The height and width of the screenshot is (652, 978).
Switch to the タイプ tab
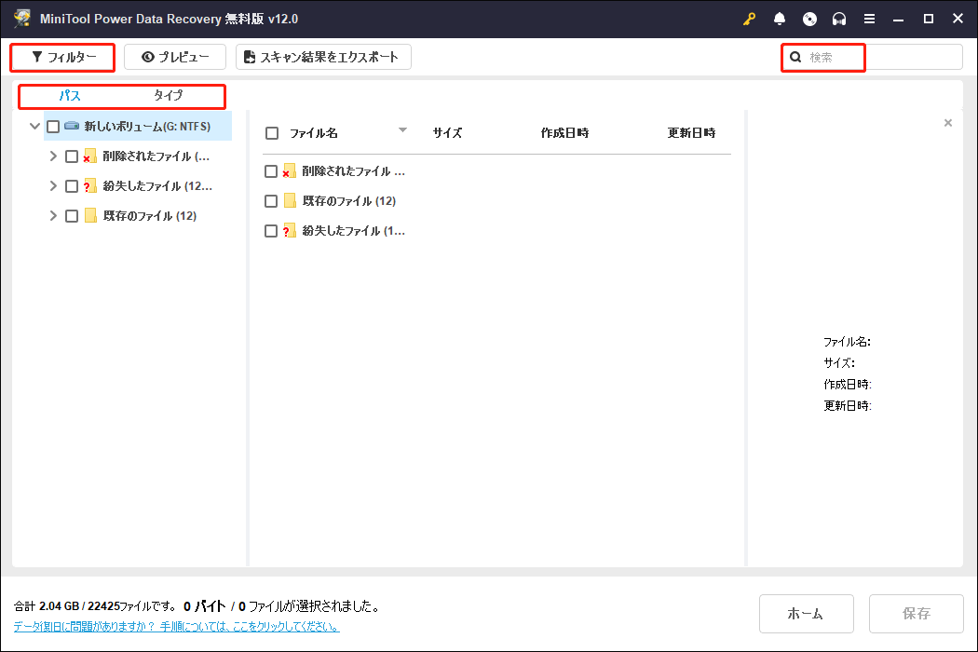(169, 95)
